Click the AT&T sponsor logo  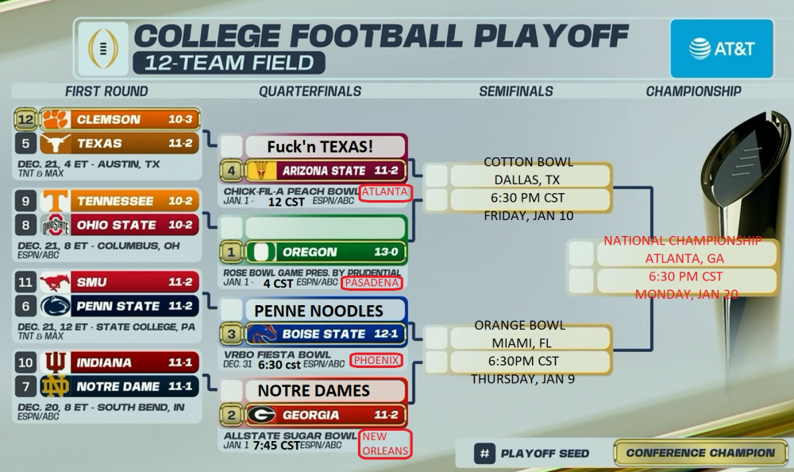[x=721, y=48]
